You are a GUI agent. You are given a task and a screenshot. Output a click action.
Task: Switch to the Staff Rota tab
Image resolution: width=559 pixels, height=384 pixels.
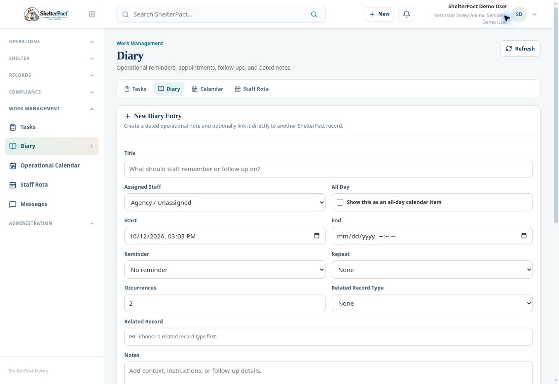click(252, 89)
